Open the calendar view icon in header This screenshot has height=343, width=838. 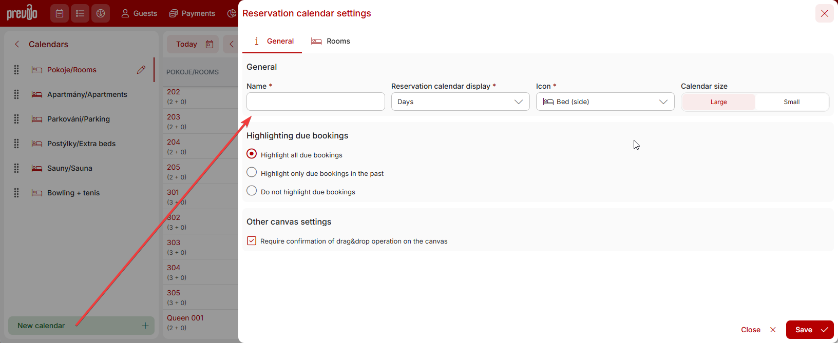point(60,13)
